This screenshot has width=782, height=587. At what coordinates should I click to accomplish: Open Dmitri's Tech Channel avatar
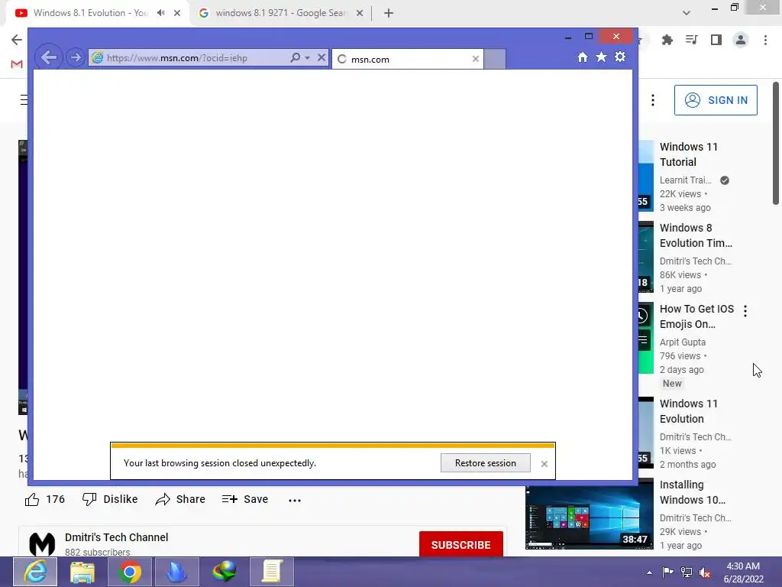42,544
